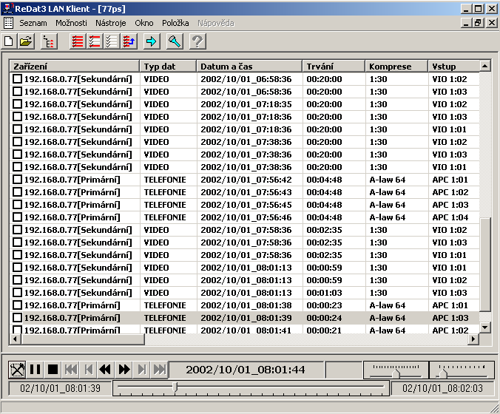Sort by the Vstup column header
The width and height of the screenshot is (500, 414).
[x=453, y=67]
